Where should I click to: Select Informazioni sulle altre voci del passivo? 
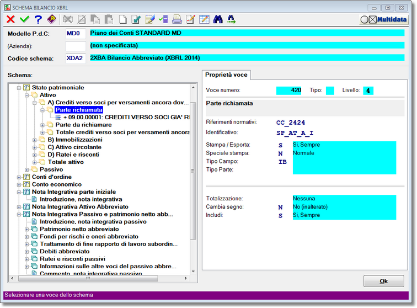point(108,267)
